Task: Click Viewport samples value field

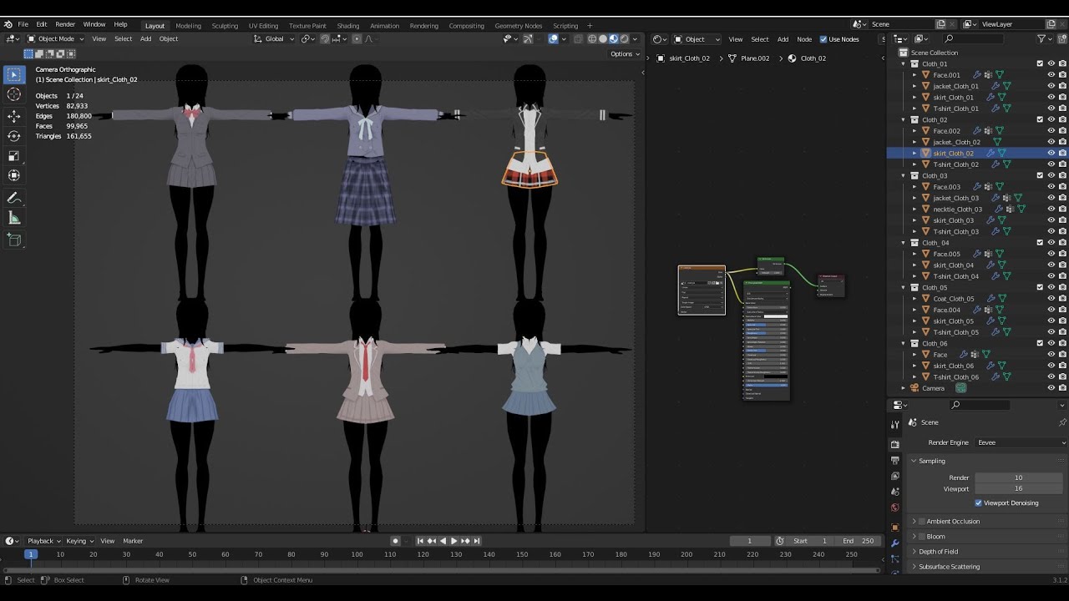Action: coord(1018,488)
